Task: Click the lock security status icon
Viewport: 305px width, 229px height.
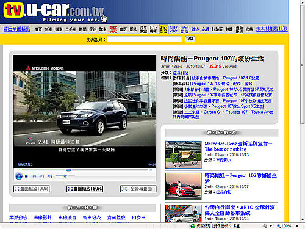Action: coord(265,226)
